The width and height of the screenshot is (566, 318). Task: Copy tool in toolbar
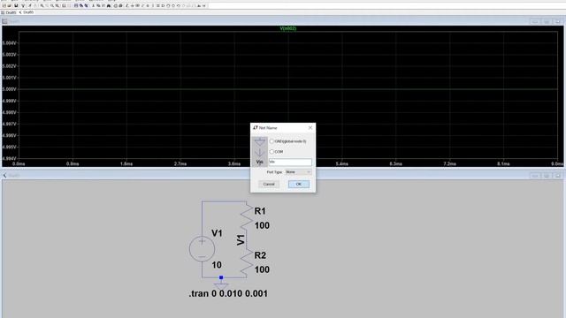click(98, 6)
